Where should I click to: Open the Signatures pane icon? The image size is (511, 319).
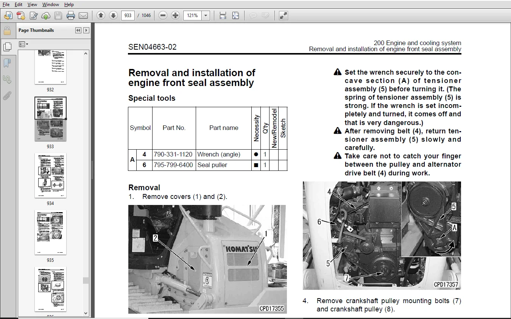point(7,79)
